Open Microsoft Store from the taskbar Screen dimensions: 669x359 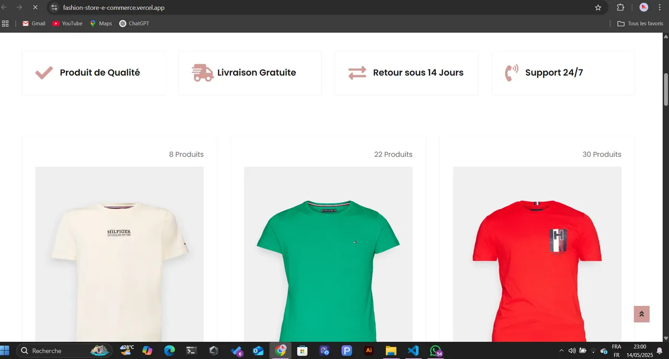point(302,351)
